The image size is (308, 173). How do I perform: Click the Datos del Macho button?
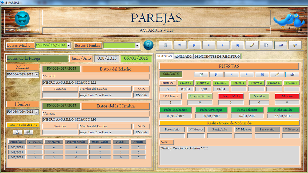tap(115, 69)
